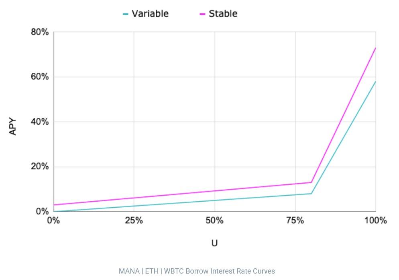Click the 25% utilization axis label
399x280 pixels.
134,221
